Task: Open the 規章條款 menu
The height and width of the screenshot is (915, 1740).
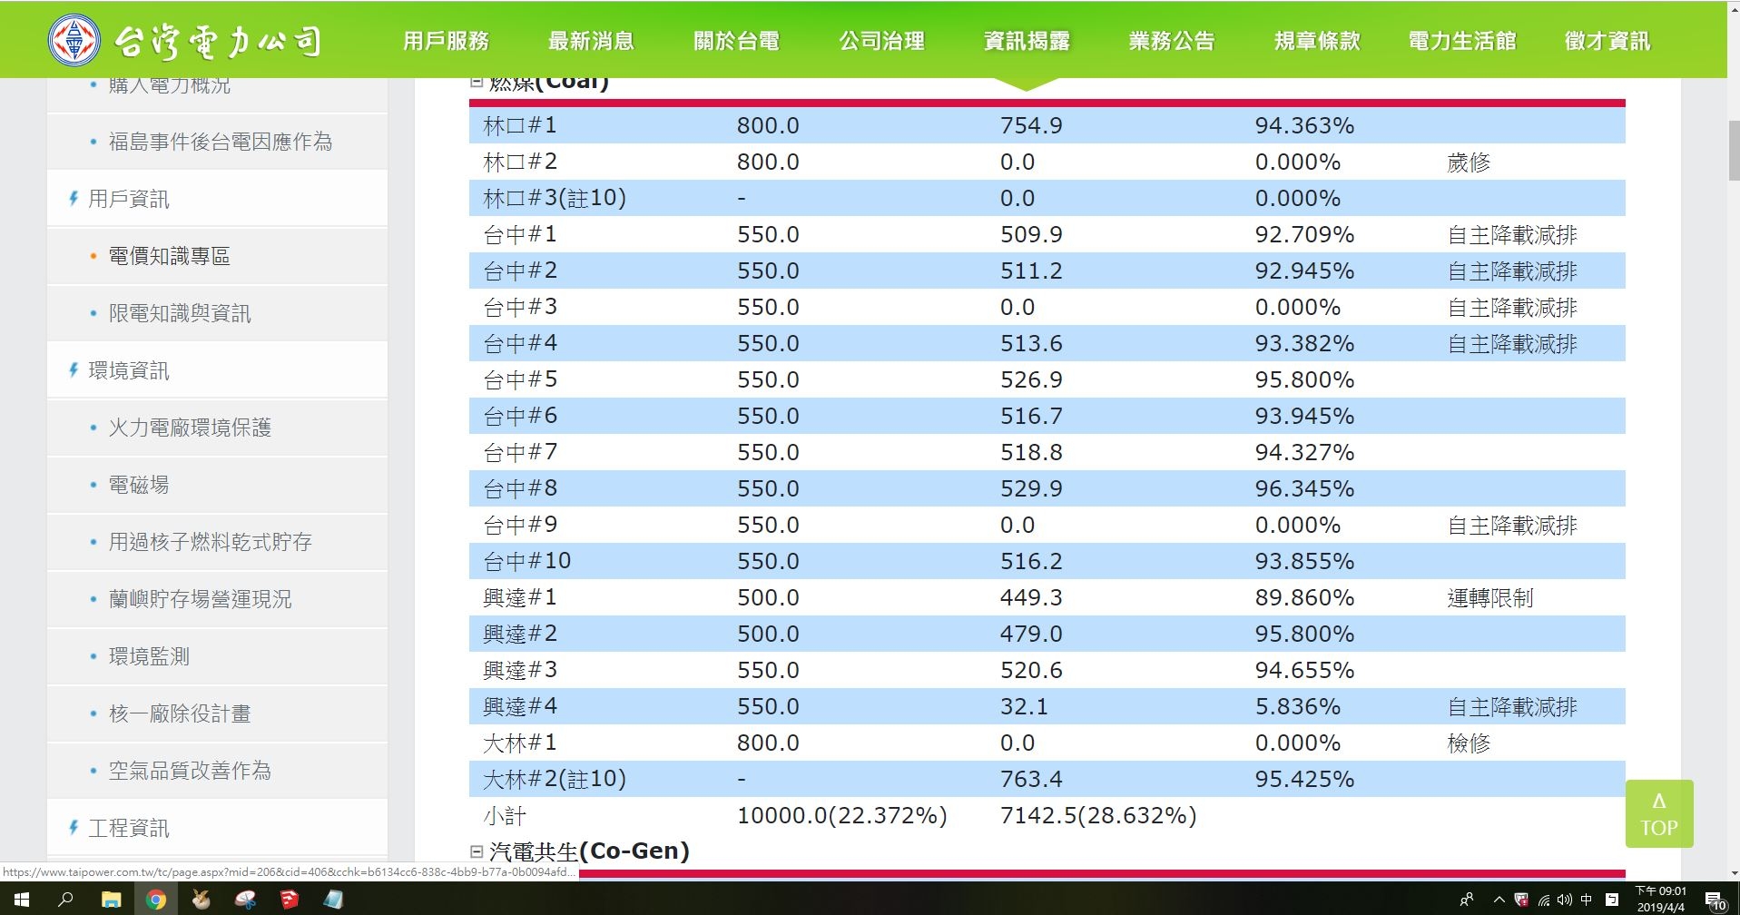Action: [1317, 41]
